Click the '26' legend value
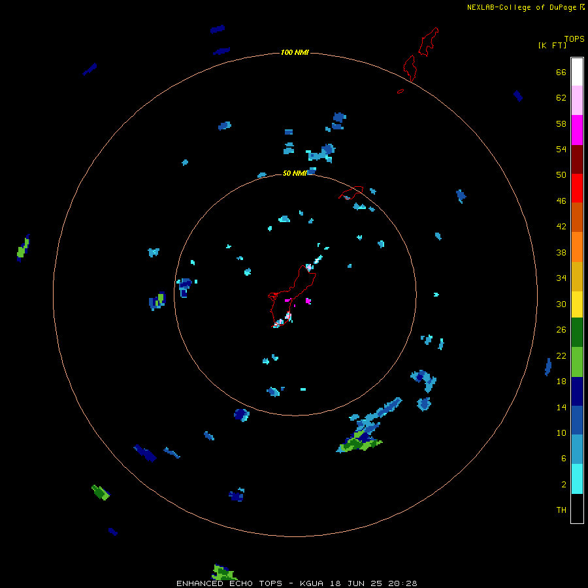 pyautogui.click(x=561, y=329)
